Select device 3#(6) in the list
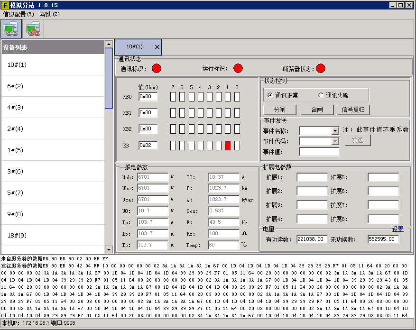416x330 pixels. [x=53, y=171]
